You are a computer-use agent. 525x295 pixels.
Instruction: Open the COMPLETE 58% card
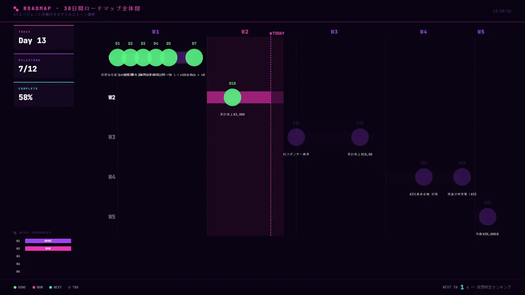tap(44, 94)
